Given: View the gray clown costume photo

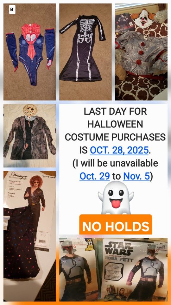Looking at the screenshot, I should 141,52.
